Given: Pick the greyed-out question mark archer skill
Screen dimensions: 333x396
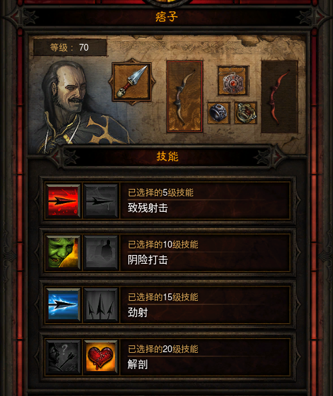Looking at the screenshot, I should (63, 357).
